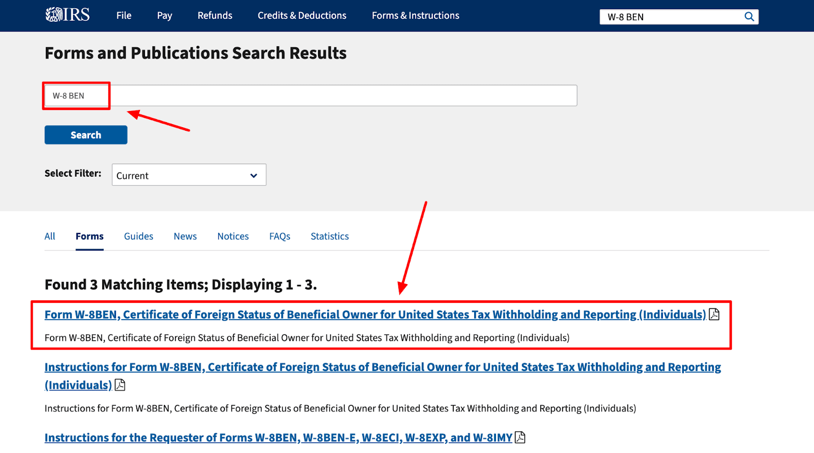814x453 pixels.
Task: Click description text under Instructions for Form W-8BEN
Action: [340, 408]
